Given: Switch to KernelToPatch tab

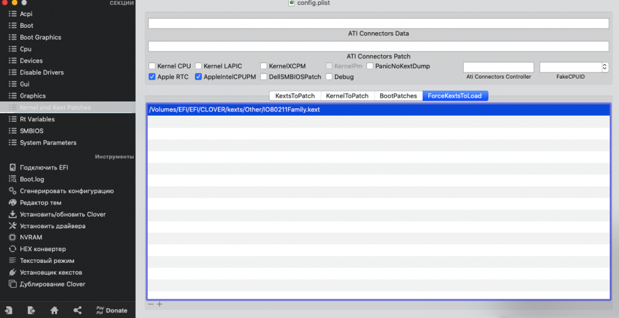Looking at the screenshot, I should (347, 96).
